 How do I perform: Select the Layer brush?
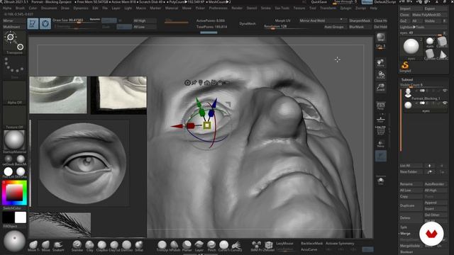199,246
